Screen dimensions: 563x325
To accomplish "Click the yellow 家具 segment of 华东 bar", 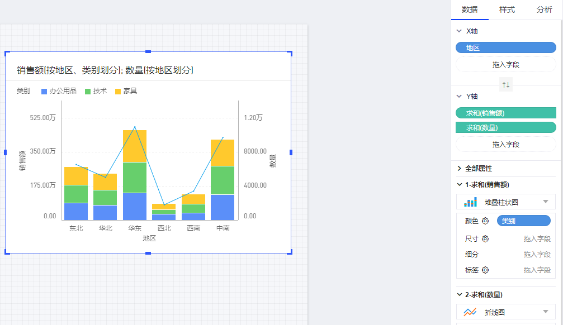I will point(135,146).
